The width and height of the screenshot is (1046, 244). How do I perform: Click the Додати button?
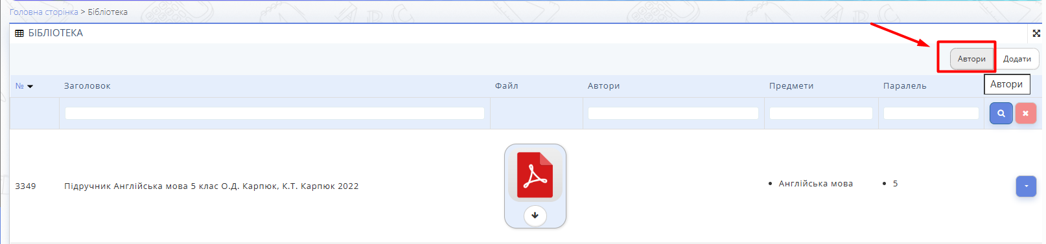(1017, 58)
